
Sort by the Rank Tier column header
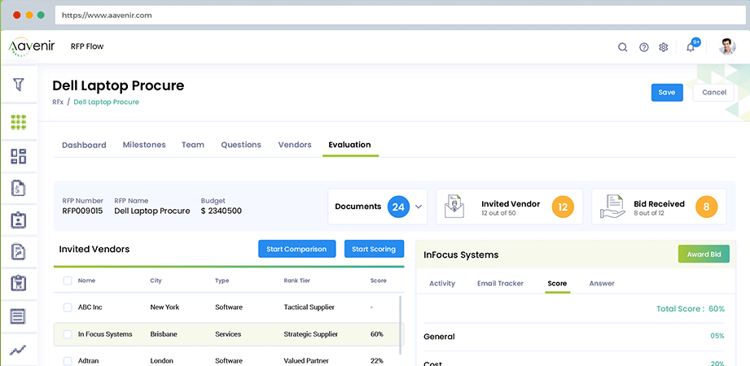click(296, 281)
